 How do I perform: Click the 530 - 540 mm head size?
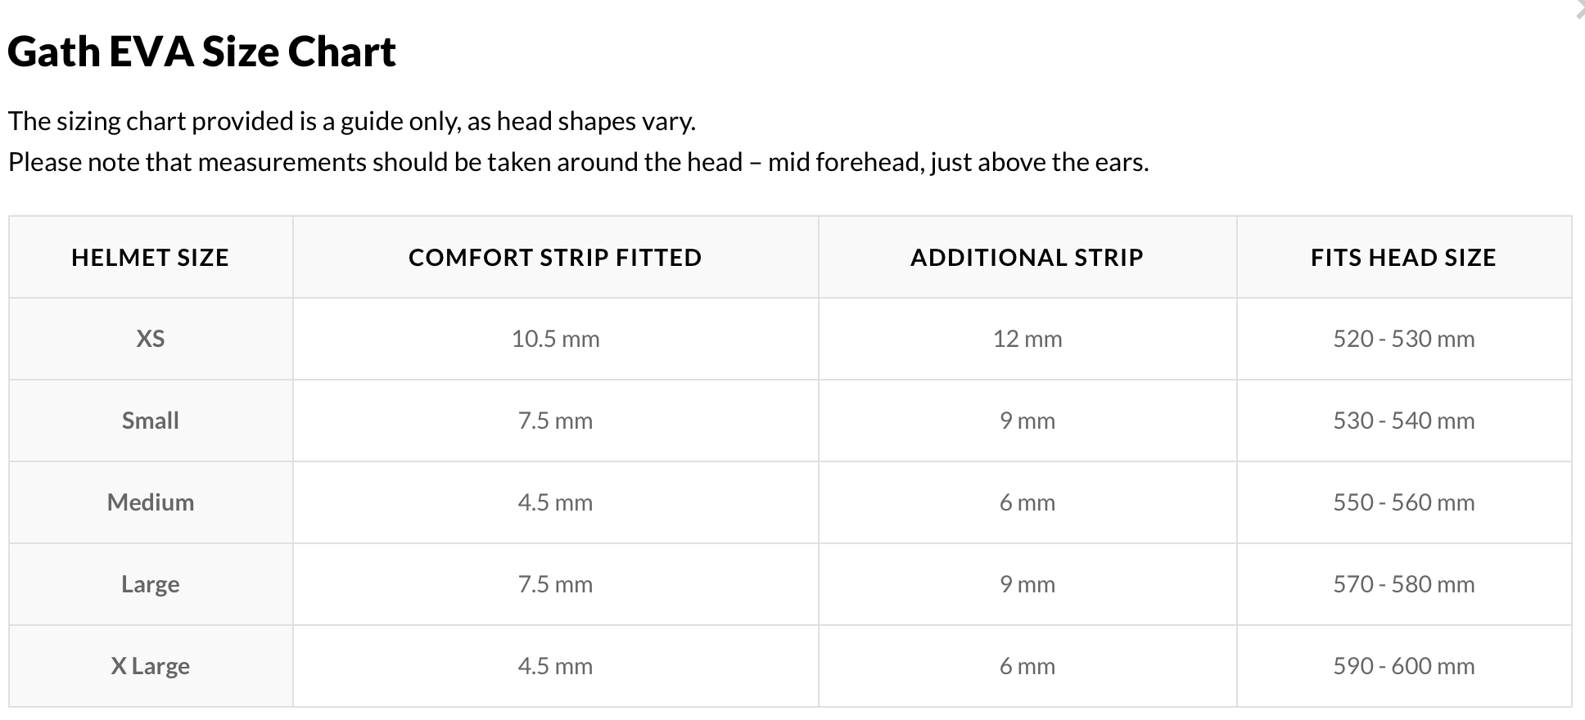(1403, 421)
